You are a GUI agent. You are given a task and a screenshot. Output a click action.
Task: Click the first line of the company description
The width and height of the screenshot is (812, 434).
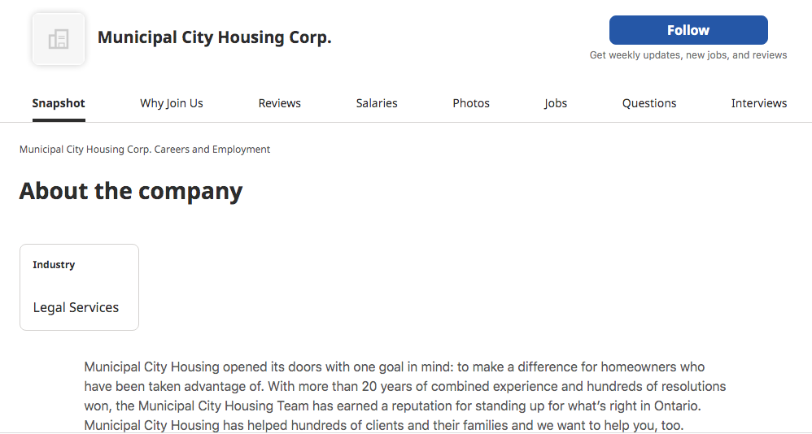tap(395, 367)
